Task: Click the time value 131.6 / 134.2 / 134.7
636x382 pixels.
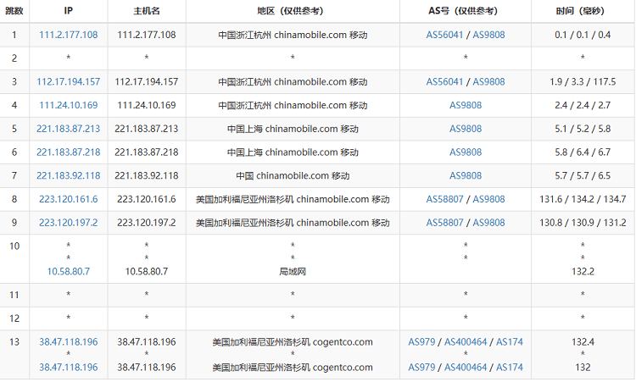Action: [x=583, y=199]
